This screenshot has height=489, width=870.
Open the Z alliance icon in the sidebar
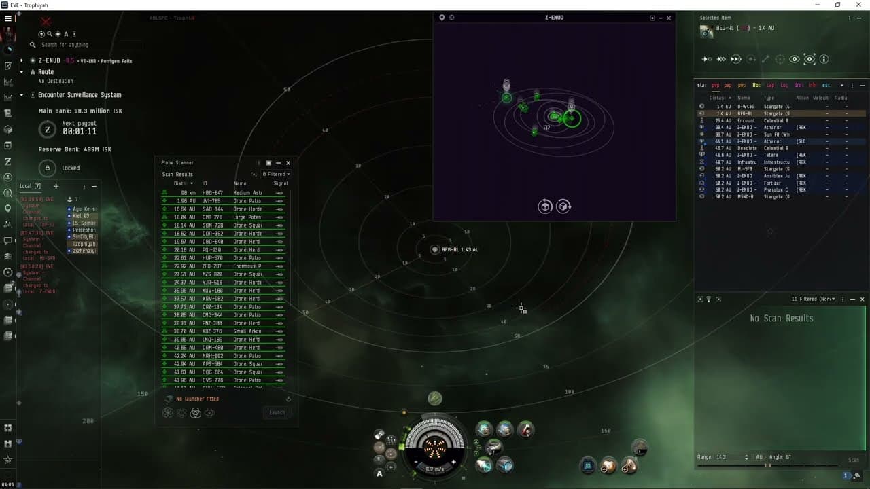pyautogui.click(x=8, y=161)
